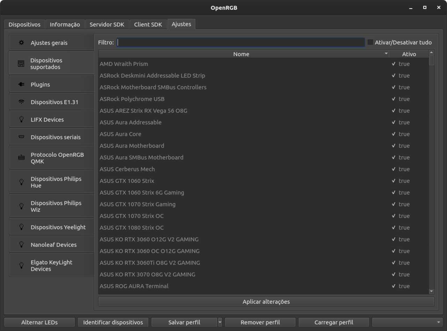Click inside the Filtro input field

[241, 42]
